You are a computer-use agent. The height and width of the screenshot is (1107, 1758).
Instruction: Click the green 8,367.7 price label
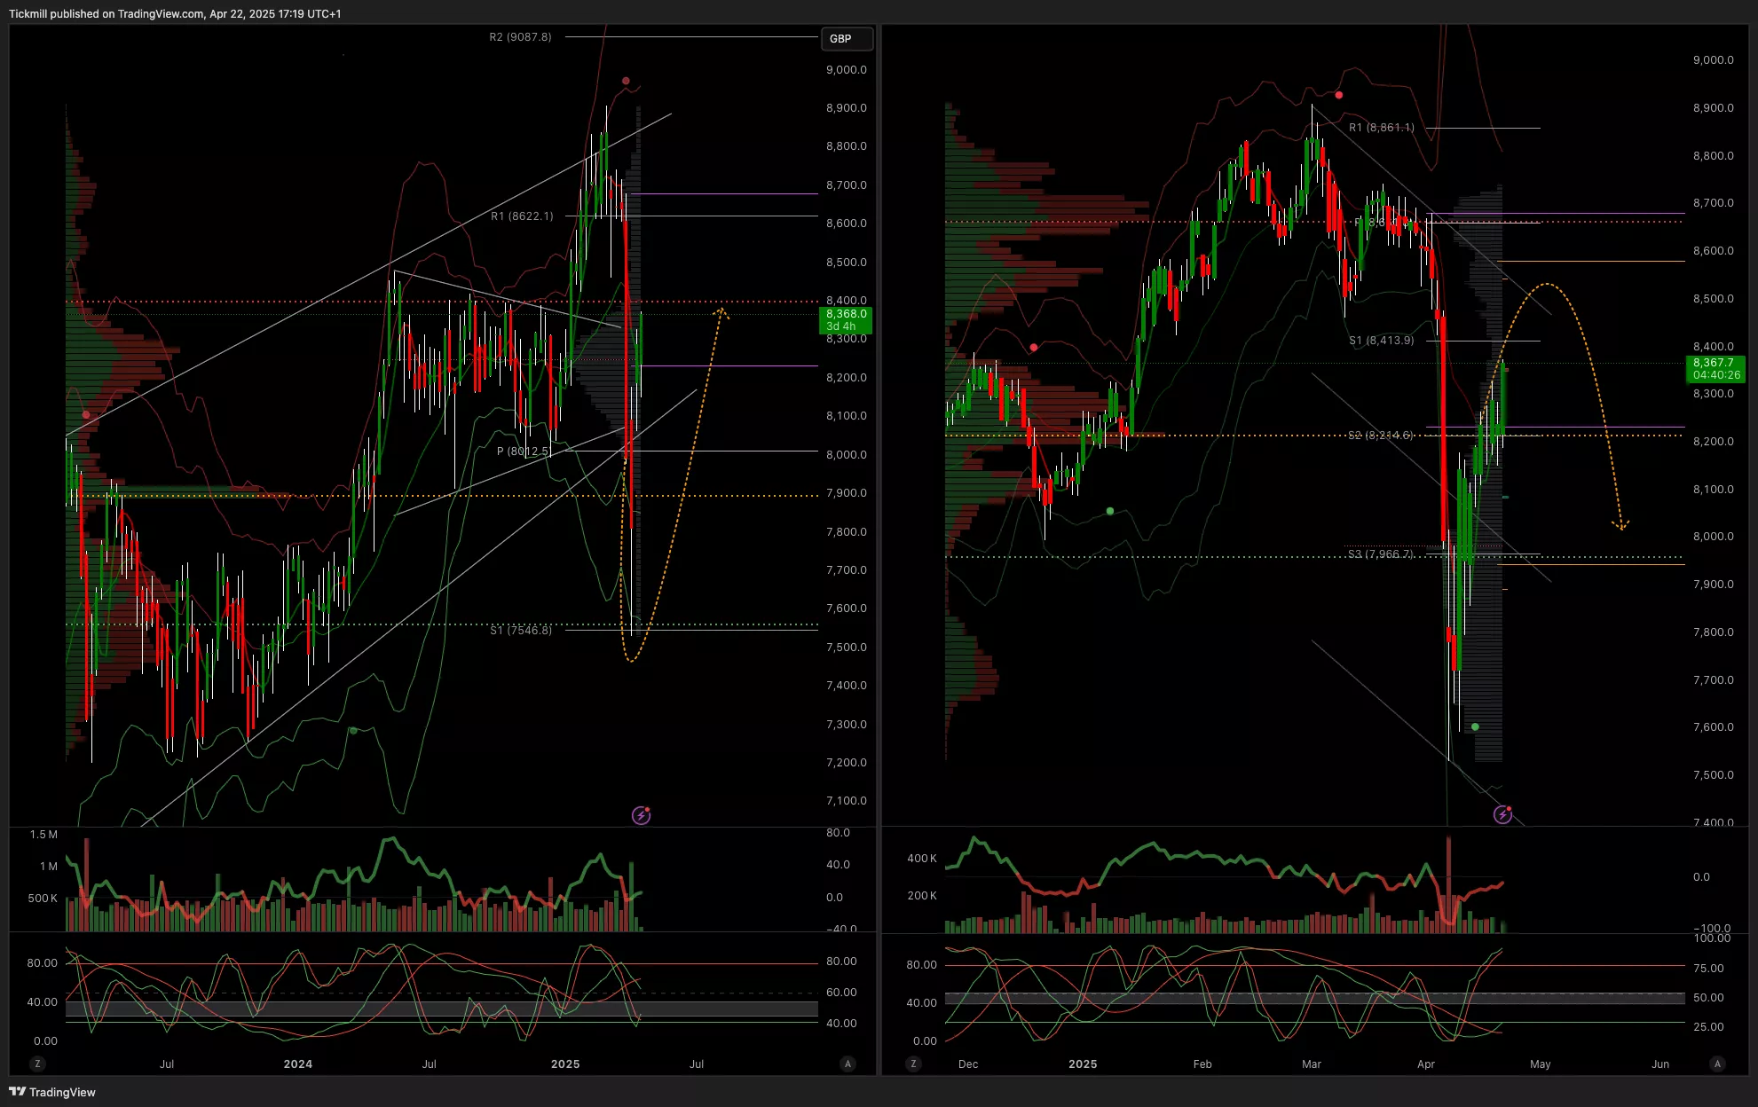pos(1715,368)
